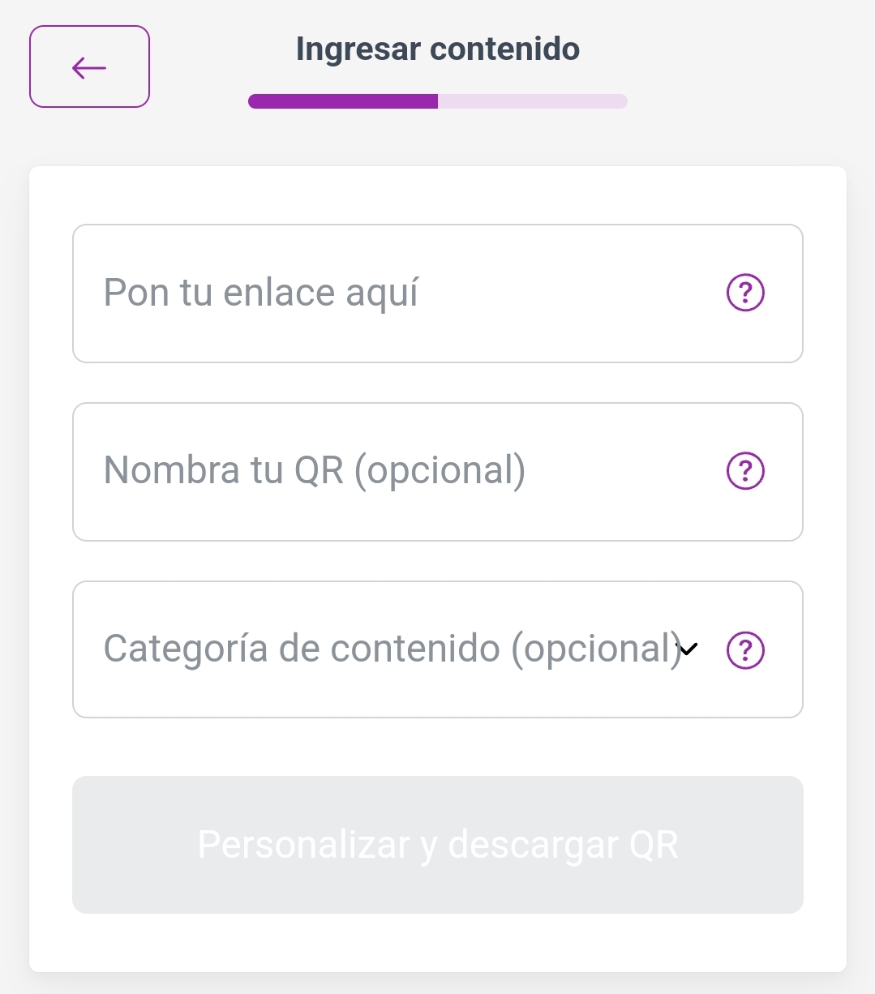
Task: Expand the category list via chevron arrow
Action: [688, 649]
